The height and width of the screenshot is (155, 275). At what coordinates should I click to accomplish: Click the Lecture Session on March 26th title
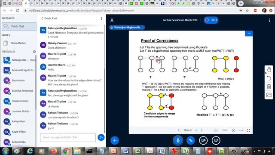click(x=180, y=20)
